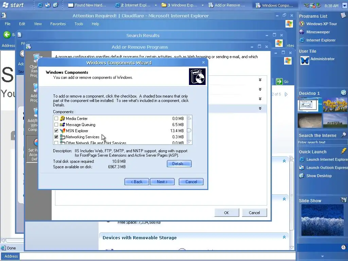Open the Help menu in Internet Explorer
This screenshot has width=348, height=261.
(95, 24)
